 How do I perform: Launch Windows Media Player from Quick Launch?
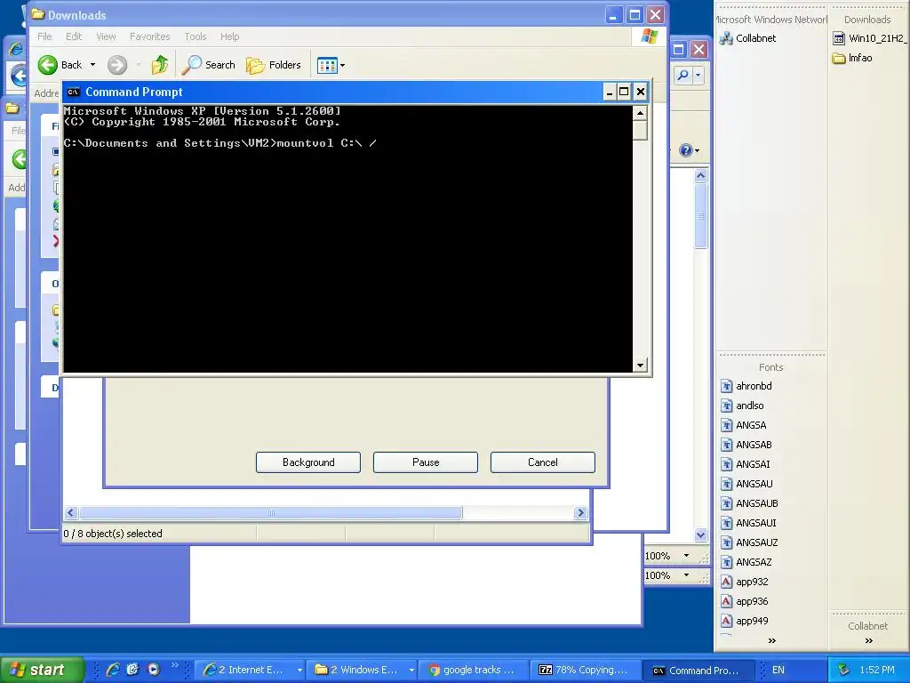tap(154, 670)
